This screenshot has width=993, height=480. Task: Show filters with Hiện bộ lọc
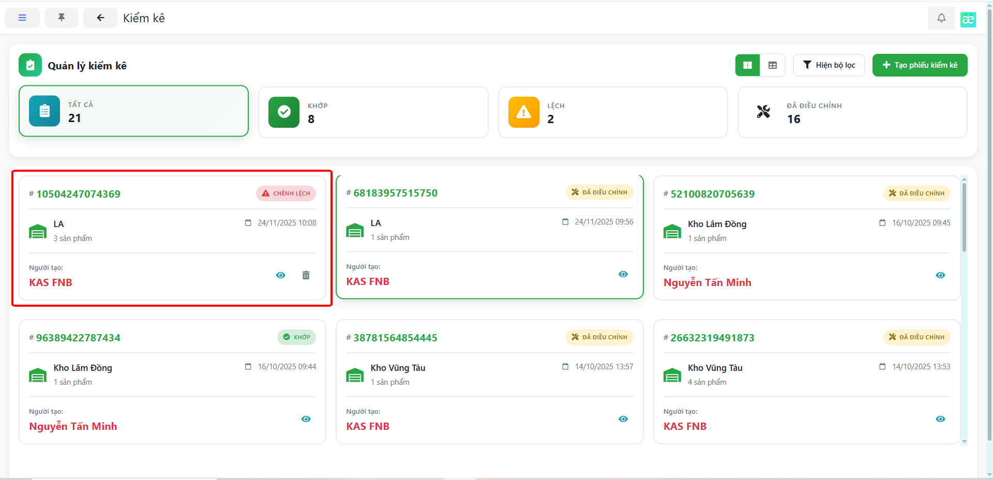click(829, 65)
